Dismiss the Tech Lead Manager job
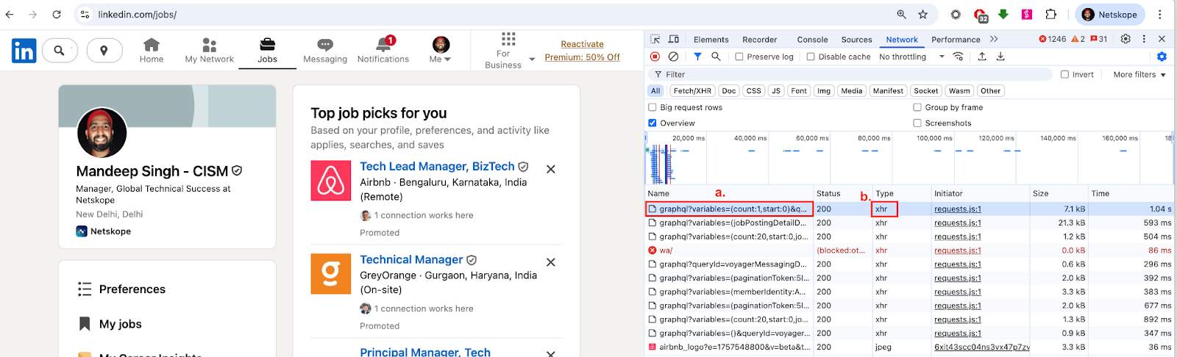Viewport: 1177px width, 357px height. 550,169
